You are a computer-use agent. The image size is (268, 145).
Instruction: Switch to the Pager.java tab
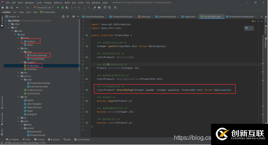point(189,17)
